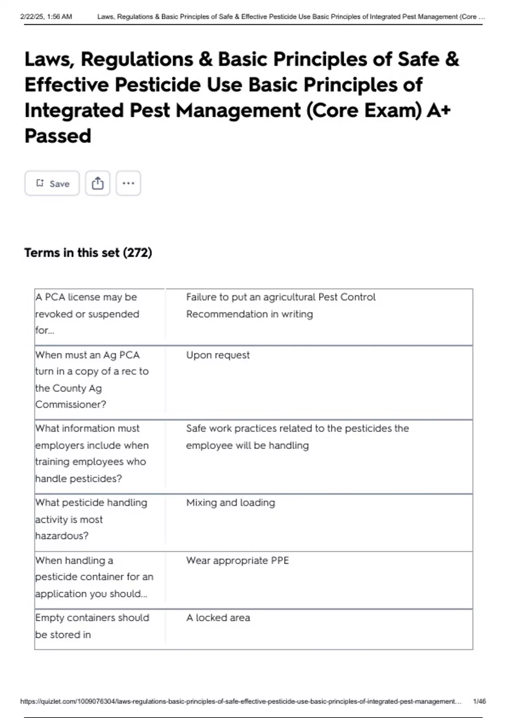Select the "Mixing and loading" definition
Image resolution: width=507 pixels, height=718 pixels.
click(x=231, y=503)
